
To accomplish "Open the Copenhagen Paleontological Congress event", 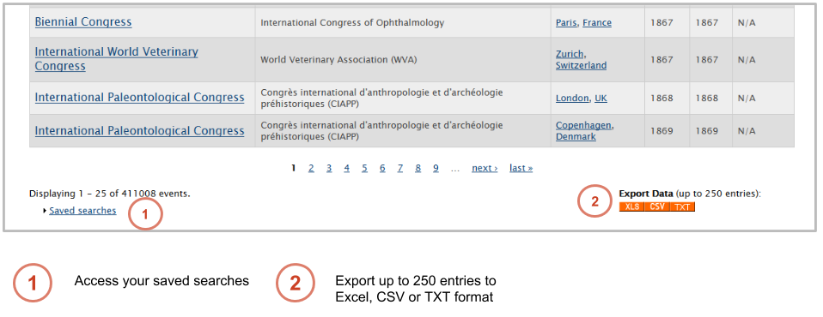I will pos(140,131).
